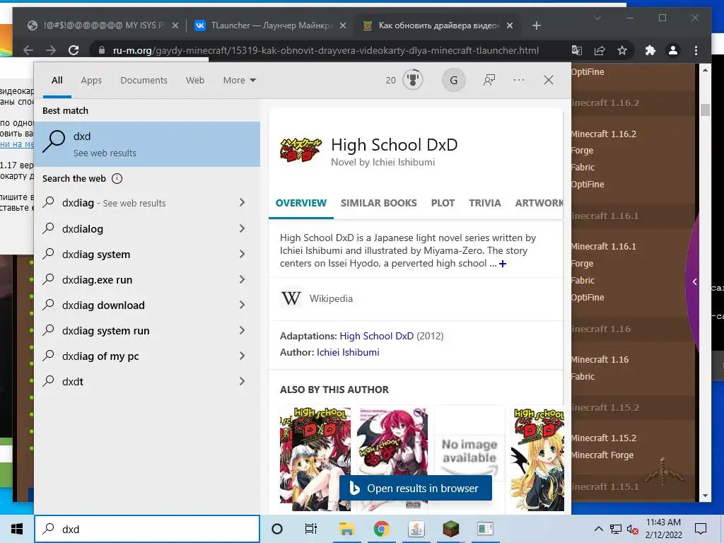This screenshot has width=724, height=543.
Task: Select the Apps search filter tab
Action: point(91,81)
